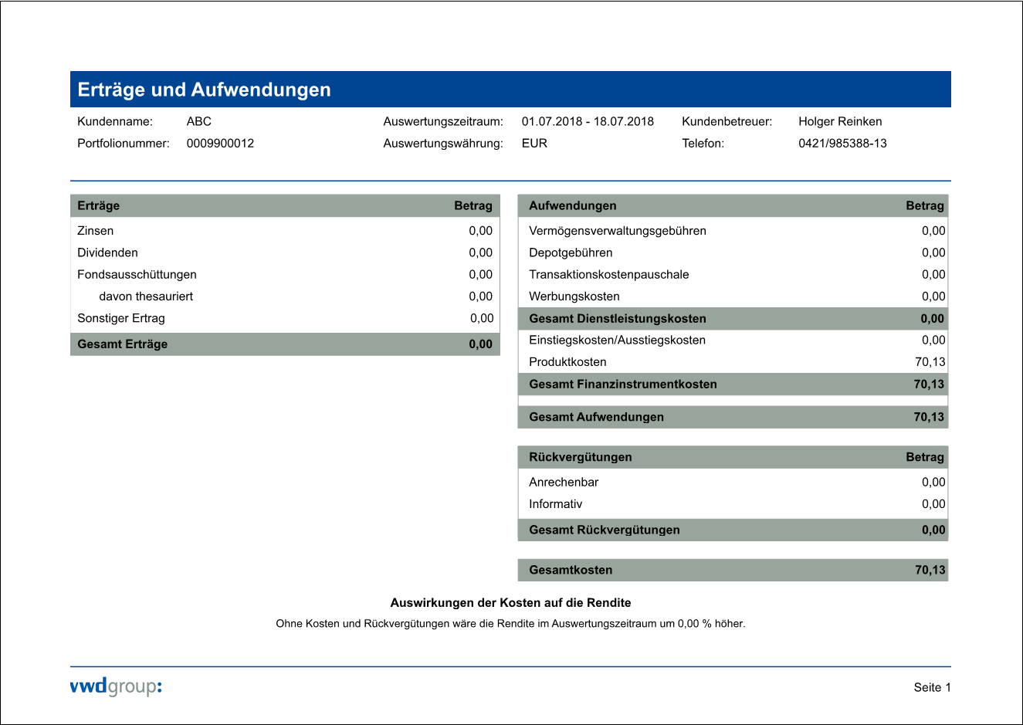Click the Gesamtkosten summary row
Viewport: 1023px width, 725px height.
click(732, 570)
